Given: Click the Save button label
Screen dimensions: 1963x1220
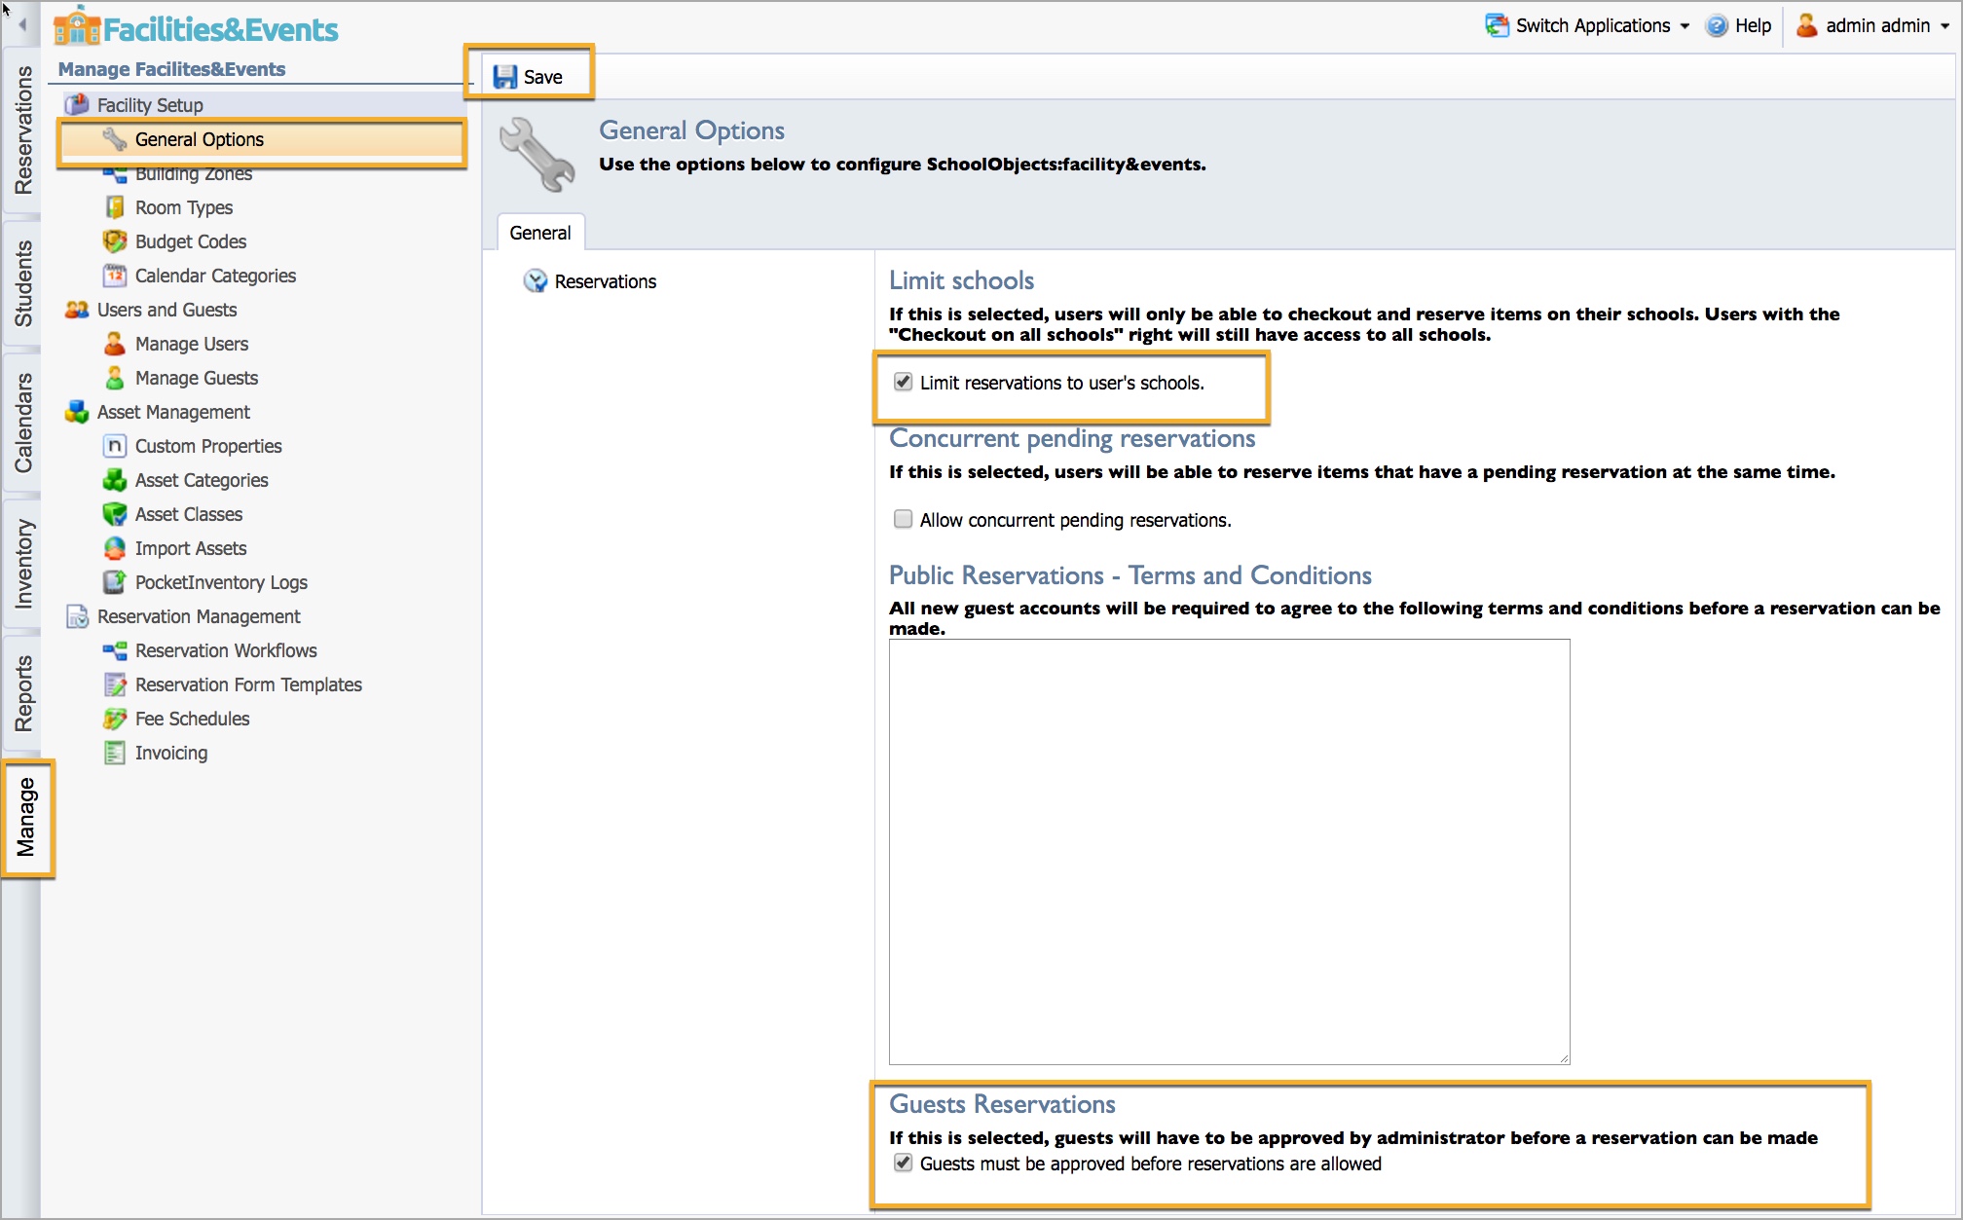Looking at the screenshot, I should 543,77.
